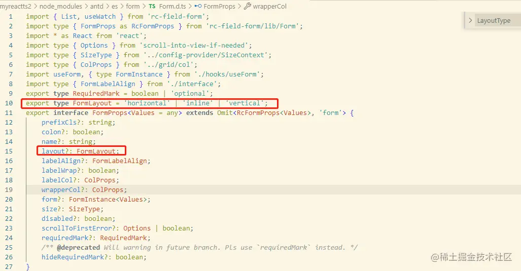The width and height of the screenshot is (521, 271).
Task: Click 'FormInstance<Values>' on line 20
Action: point(108,200)
